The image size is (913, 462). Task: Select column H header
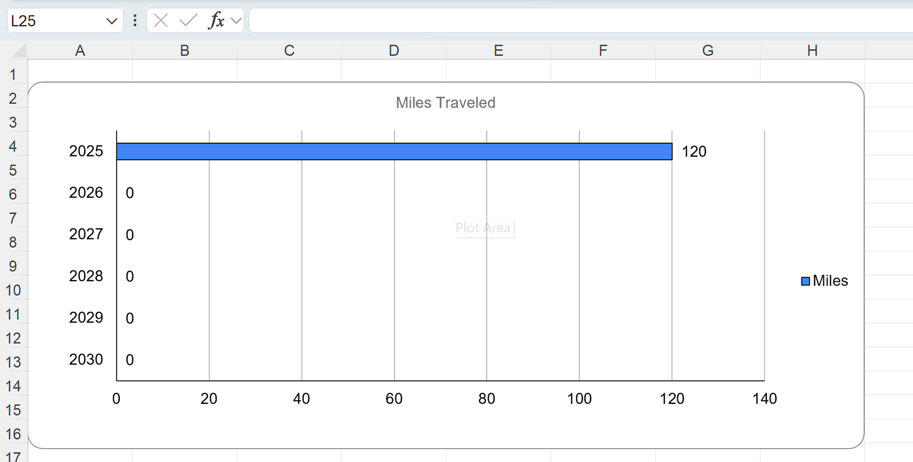812,50
